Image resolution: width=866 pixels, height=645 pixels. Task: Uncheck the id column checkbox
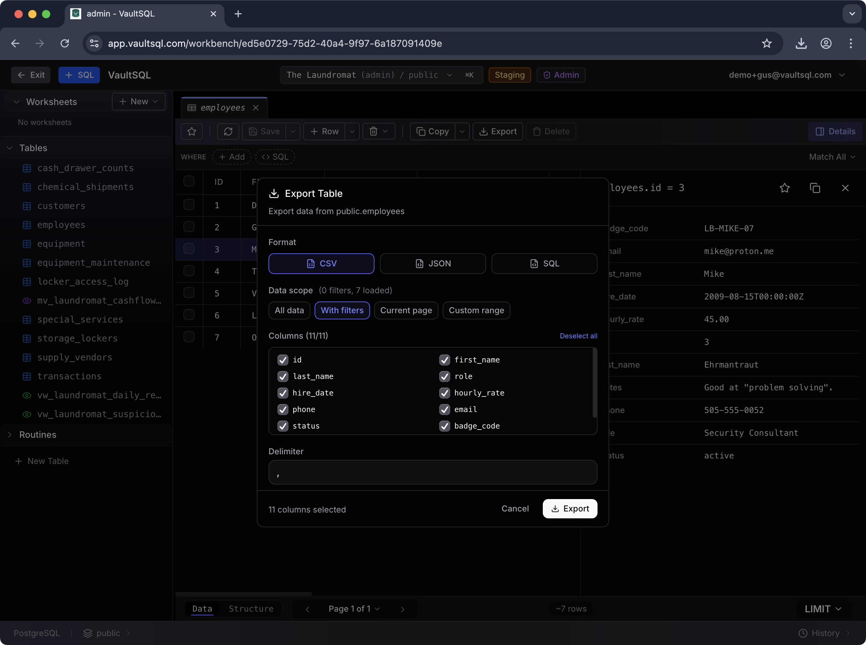tap(283, 360)
